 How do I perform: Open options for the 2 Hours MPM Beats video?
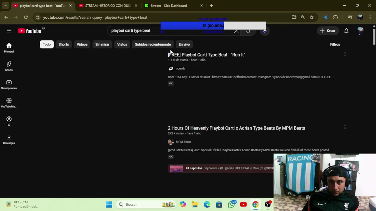click(345, 127)
